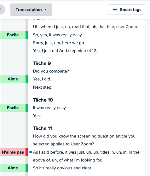Select transcript line 'Next step.'
This screenshot has width=150, height=176.
pyautogui.click(x=43, y=87)
